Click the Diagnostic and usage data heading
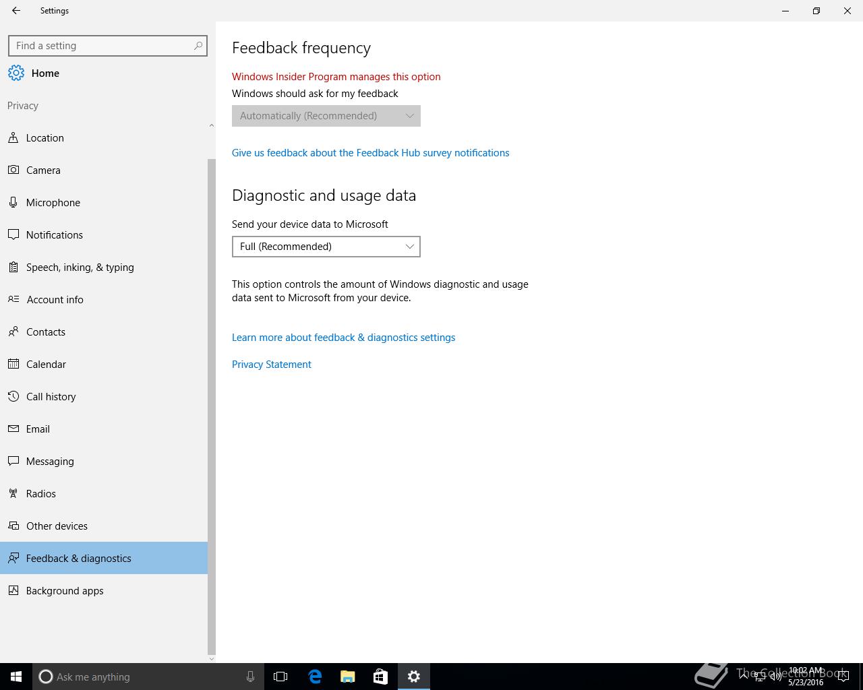The height and width of the screenshot is (690, 863). coord(324,195)
